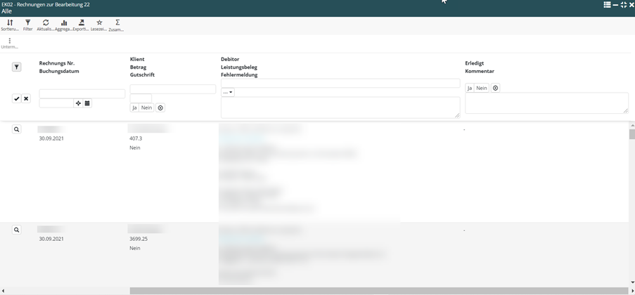Export the invoices with the Export icon
This screenshot has height=295, width=635.
click(x=82, y=25)
